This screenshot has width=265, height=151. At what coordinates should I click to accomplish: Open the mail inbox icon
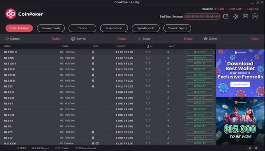pyautogui.click(x=245, y=16)
